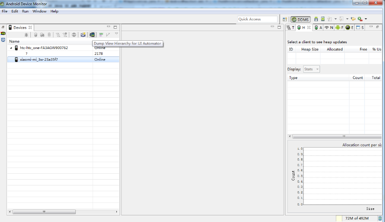Close the Heap tab
The width and height of the screenshot is (385, 222).
pos(309,27)
